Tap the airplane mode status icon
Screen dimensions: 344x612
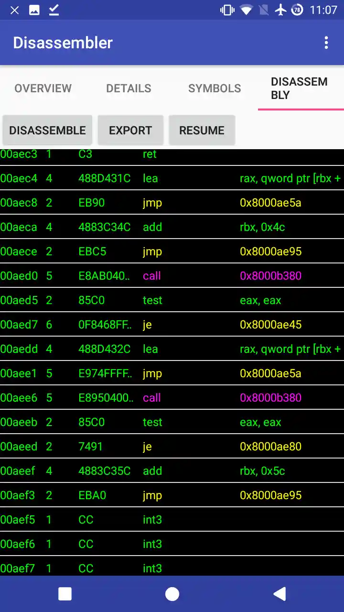[281, 10]
